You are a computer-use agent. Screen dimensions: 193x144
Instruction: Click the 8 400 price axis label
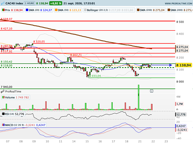180,34
